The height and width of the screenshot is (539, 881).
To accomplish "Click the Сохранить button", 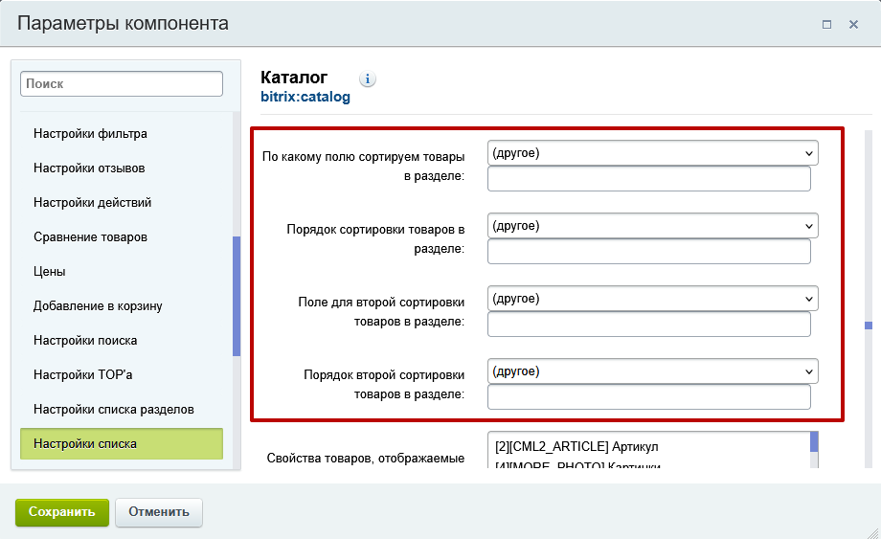I will (x=62, y=511).
